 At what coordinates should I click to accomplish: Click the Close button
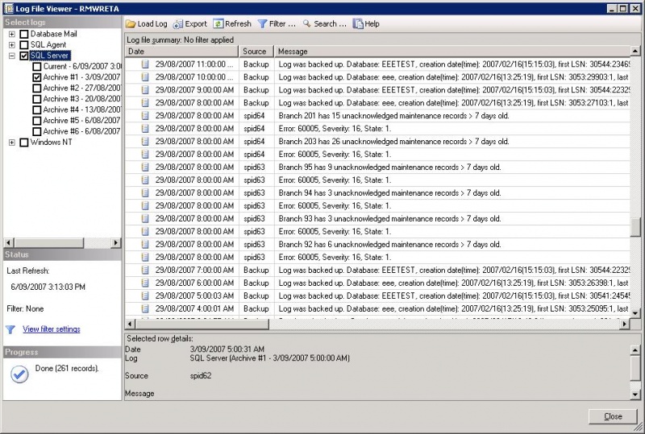tap(613, 416)
